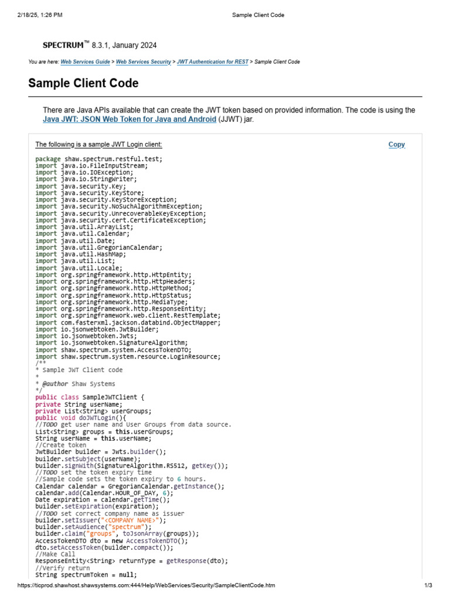The height and width of the screenshot is (600, 450).
Task: Click the 'sample JWT Login client' caption
Action: [x=98, y=144]
